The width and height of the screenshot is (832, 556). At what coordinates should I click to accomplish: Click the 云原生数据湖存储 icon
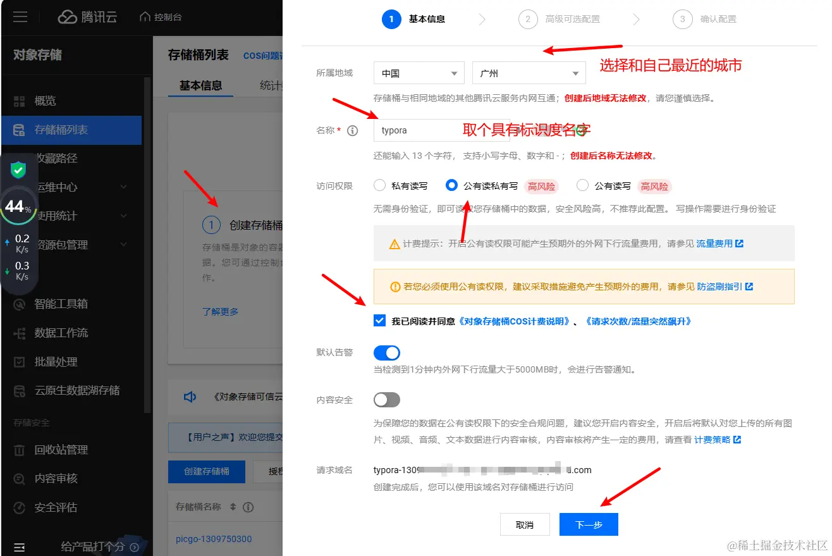coord(20,391)
